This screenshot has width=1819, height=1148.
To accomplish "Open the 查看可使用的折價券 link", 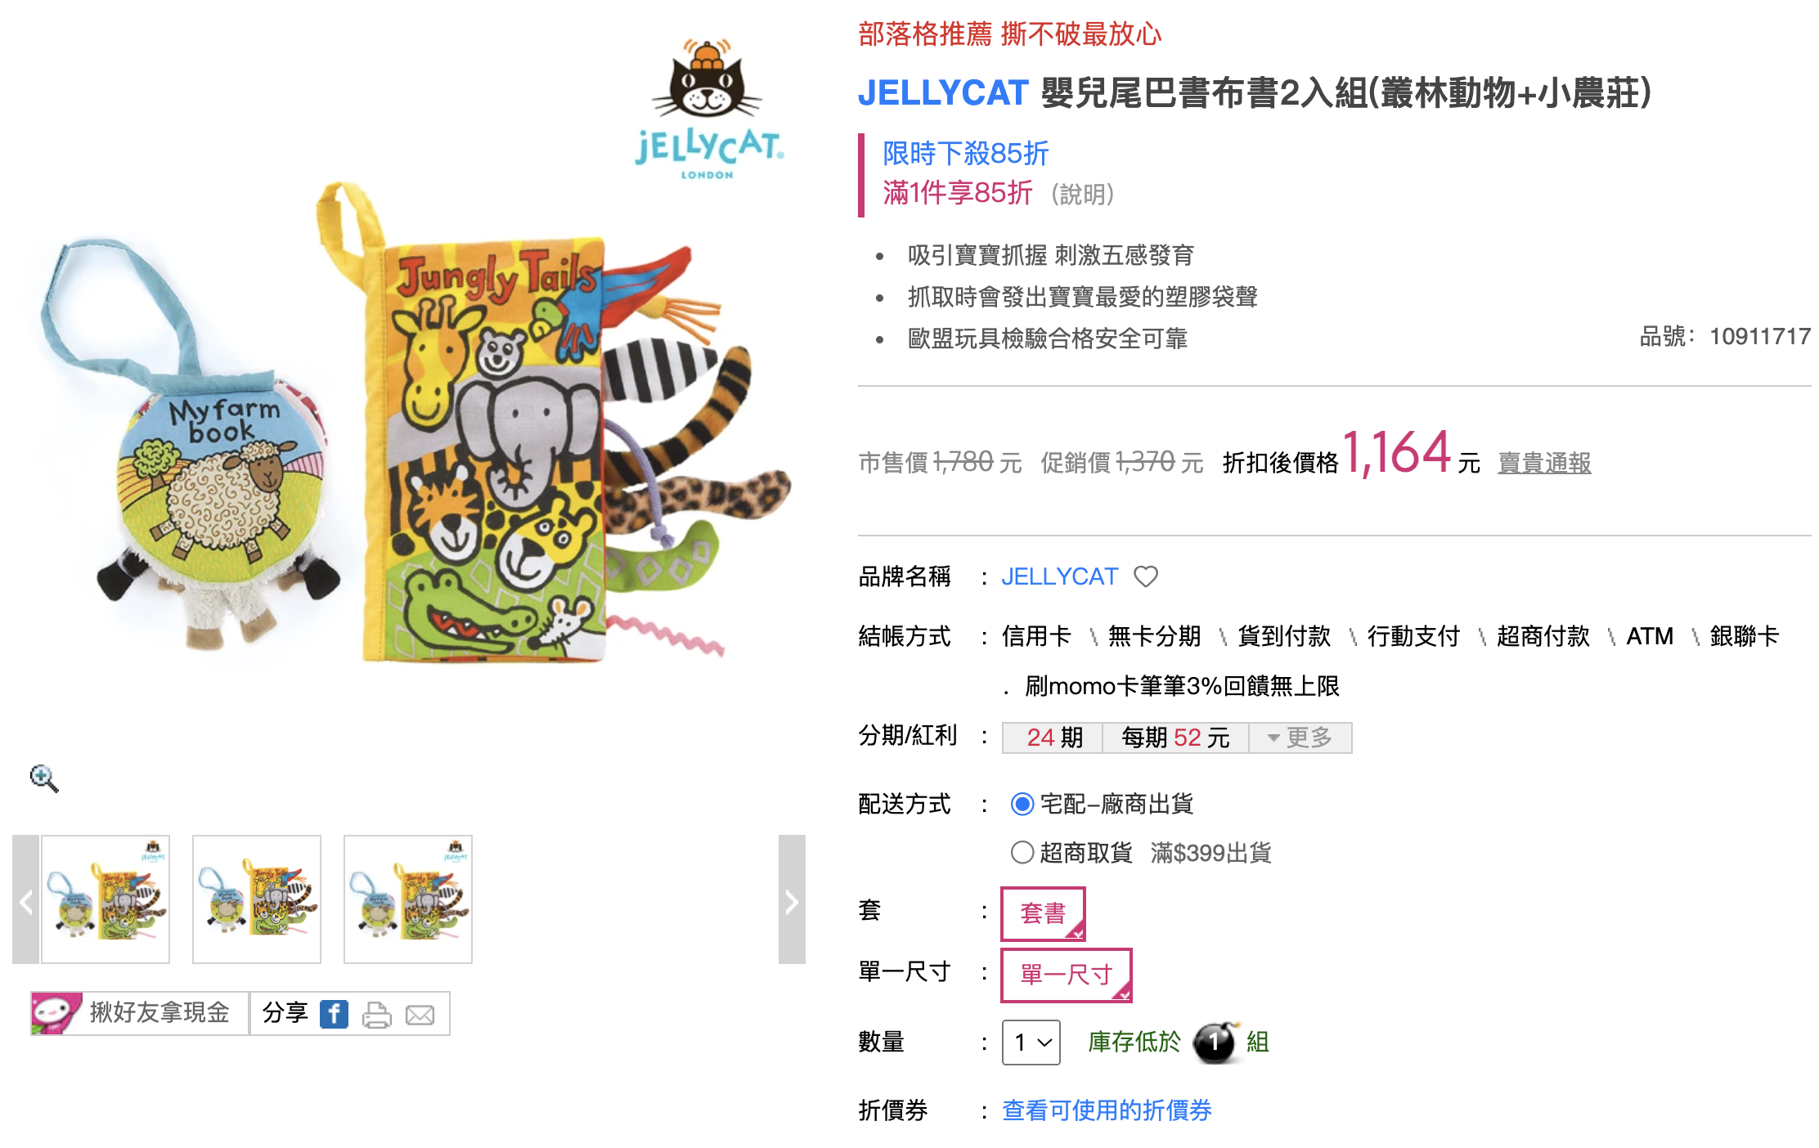I will tap(1107, 1110).
